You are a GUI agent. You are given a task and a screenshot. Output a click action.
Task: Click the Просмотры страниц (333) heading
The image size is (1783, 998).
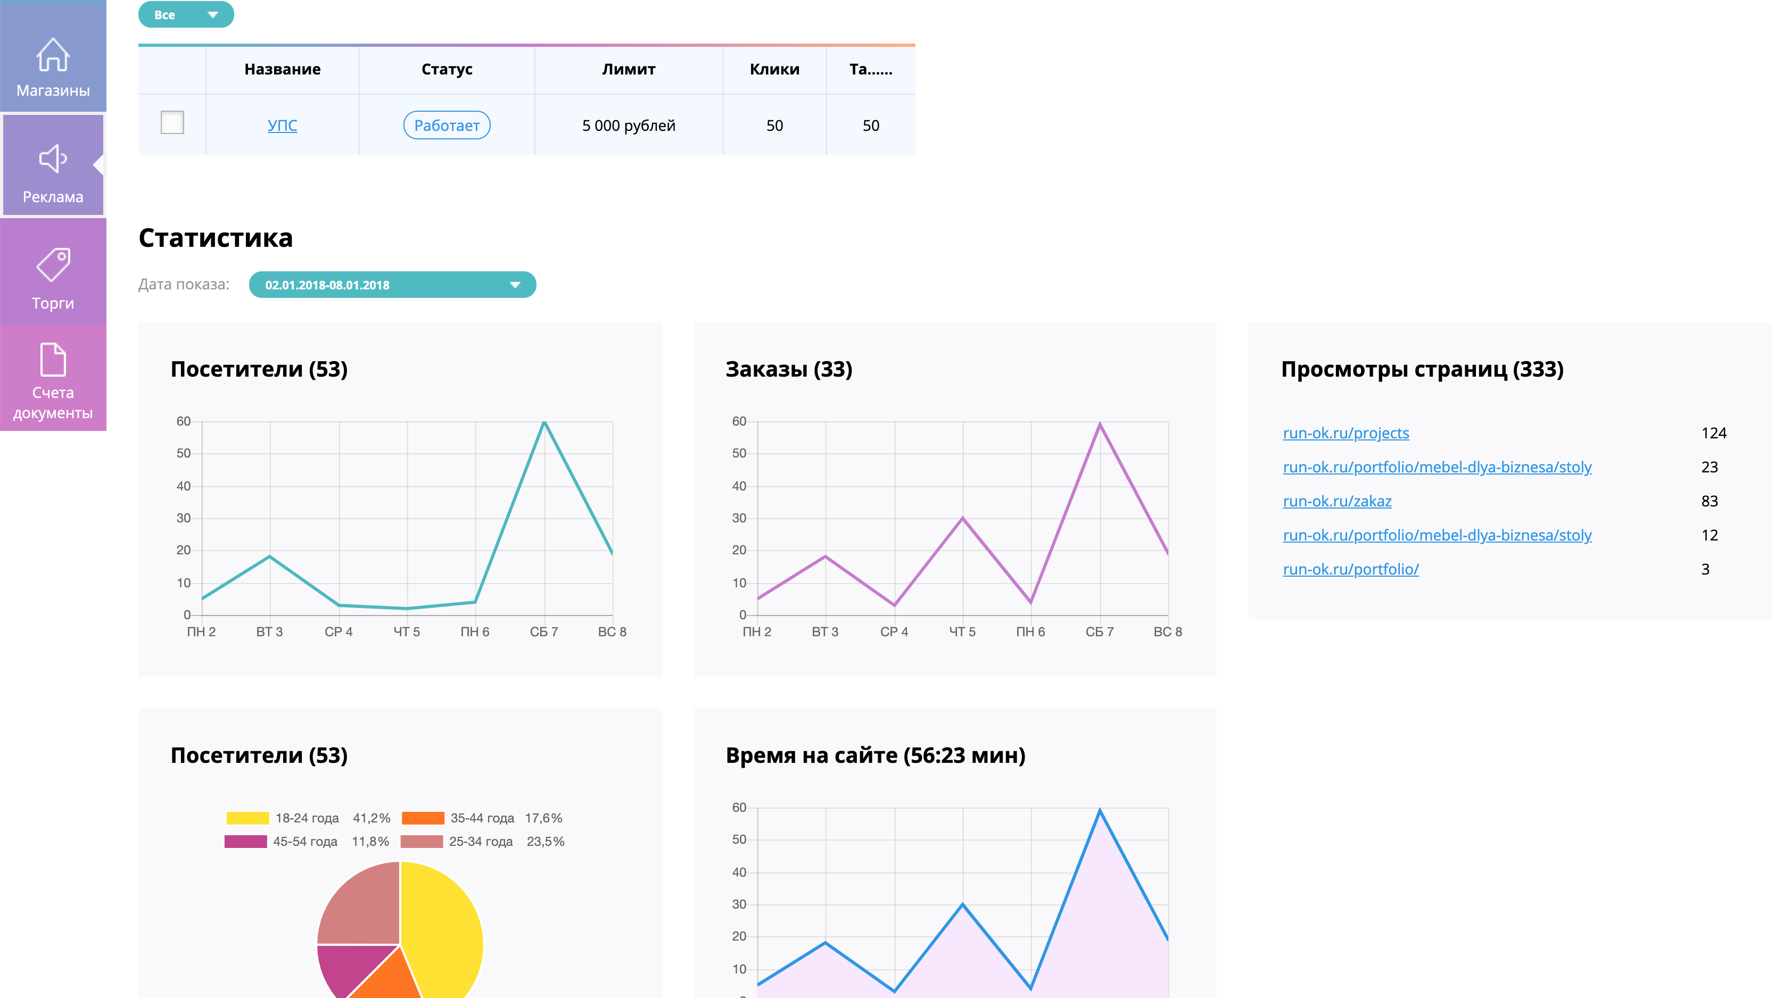point(1422,369)
